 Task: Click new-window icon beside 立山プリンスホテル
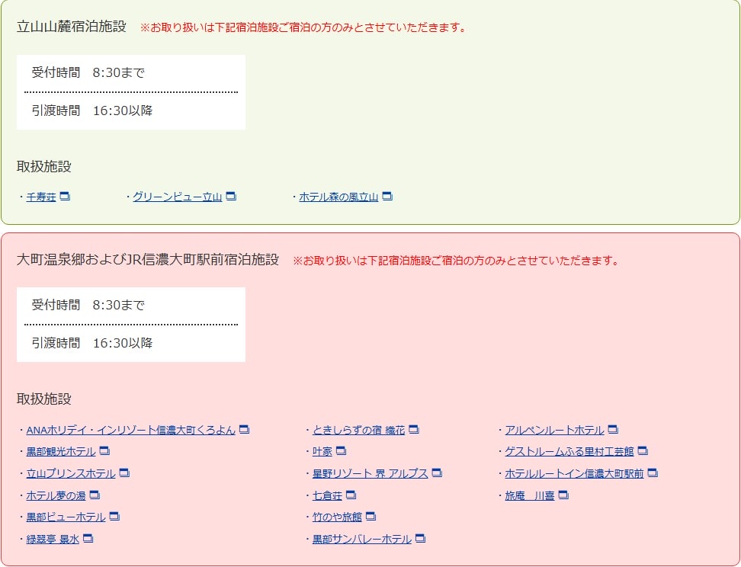125,472
